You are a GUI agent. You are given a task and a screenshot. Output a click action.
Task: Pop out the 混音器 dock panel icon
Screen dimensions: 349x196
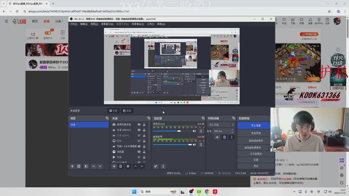click(x=203, y=118)
